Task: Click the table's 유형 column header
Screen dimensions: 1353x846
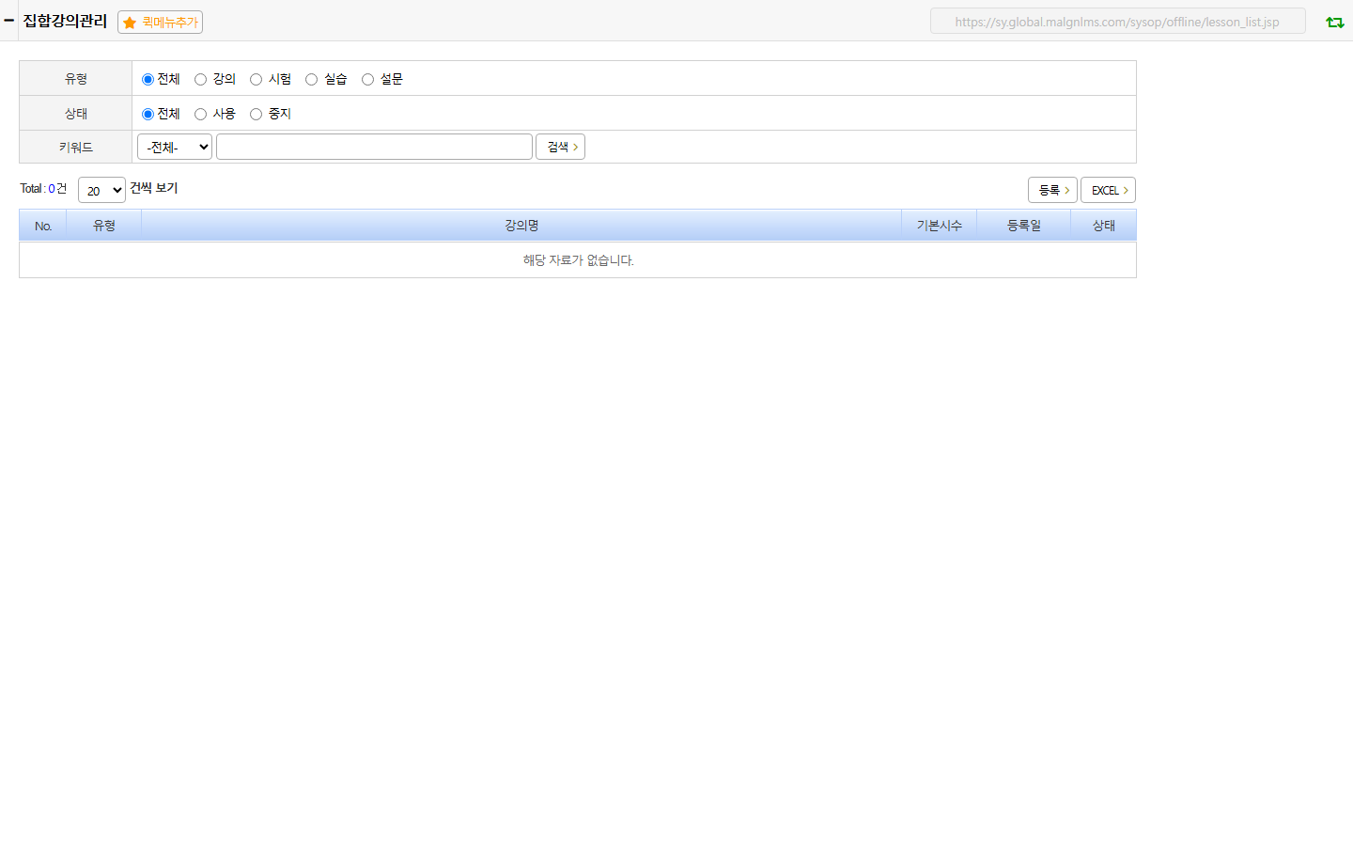Action: point(104,226)
